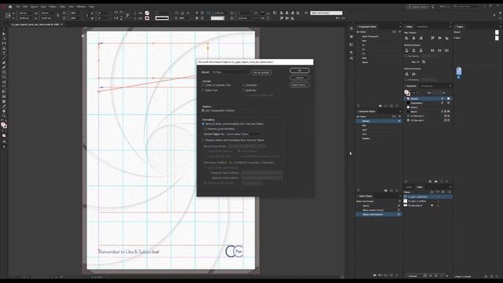
Task: Select the Page tool
Action: (4, 39)
